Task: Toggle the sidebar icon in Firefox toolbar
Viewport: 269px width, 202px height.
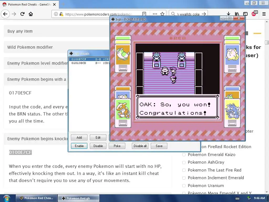Action: pyautogui.click(x=245, y=14)
